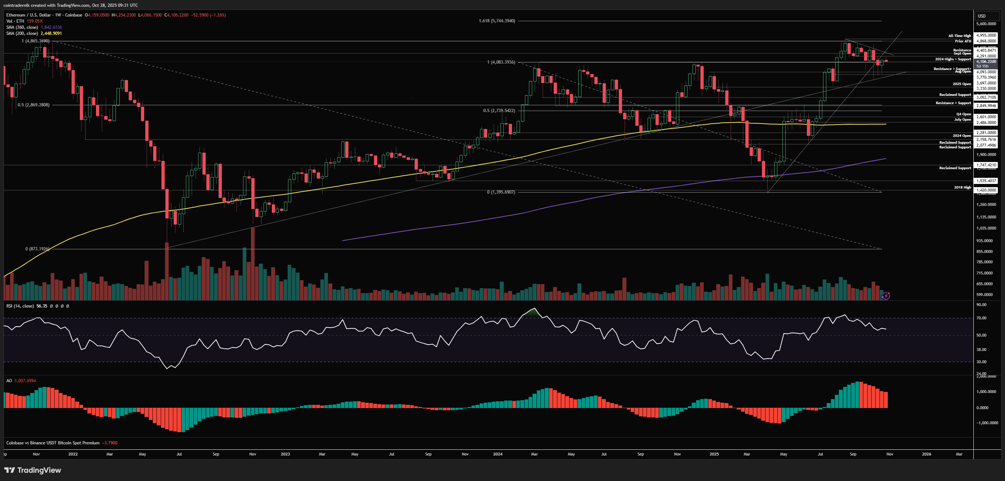Click the 2024 label on time axis
1005x481 pixels.
coord(497,454)
